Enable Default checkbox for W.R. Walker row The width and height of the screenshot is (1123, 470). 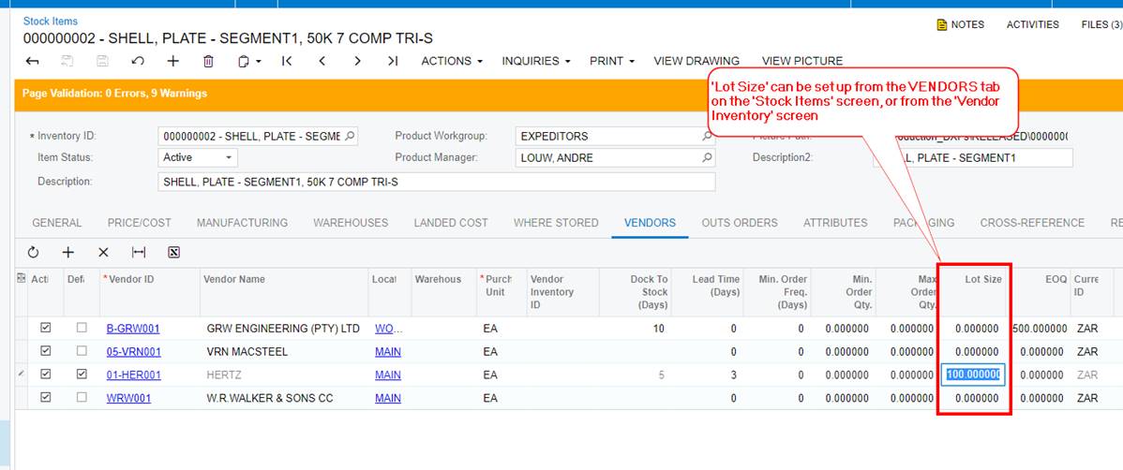click(82, 398)
